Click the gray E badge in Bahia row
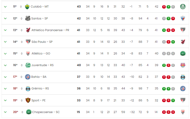The width and height of the screenshot is (190, 119). coord(173,77)
